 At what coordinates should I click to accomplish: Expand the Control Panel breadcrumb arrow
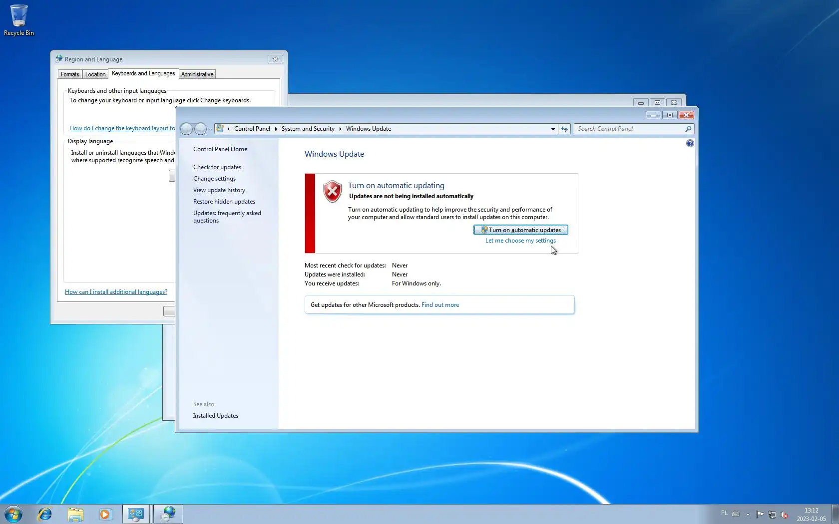pos(276,129)
